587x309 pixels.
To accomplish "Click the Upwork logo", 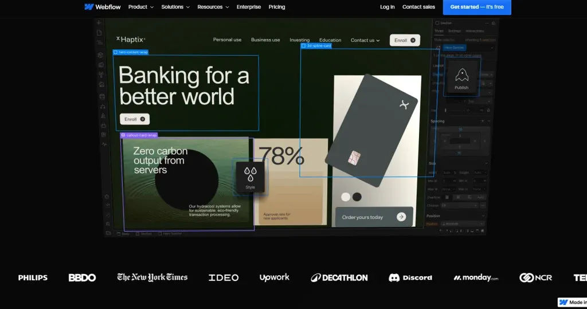I will point(275,277).
